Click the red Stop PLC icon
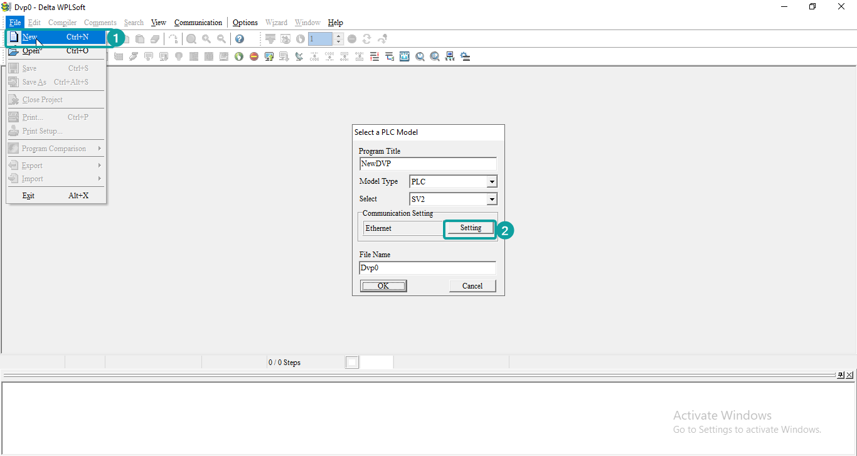Image resolution: width=857 pixels, height=456 pixels. tap(254, 56)
